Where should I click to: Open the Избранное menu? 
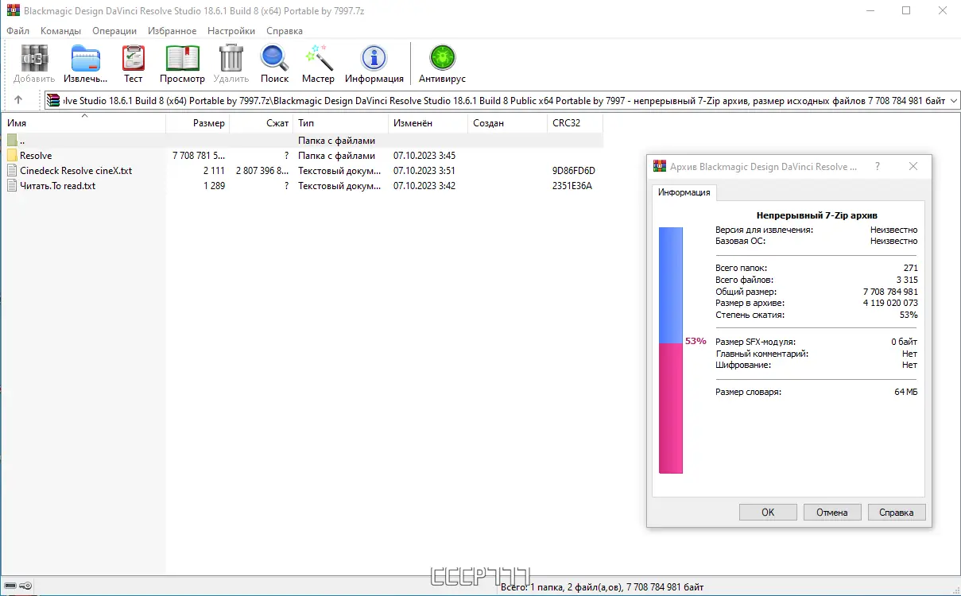coord(172,30)
